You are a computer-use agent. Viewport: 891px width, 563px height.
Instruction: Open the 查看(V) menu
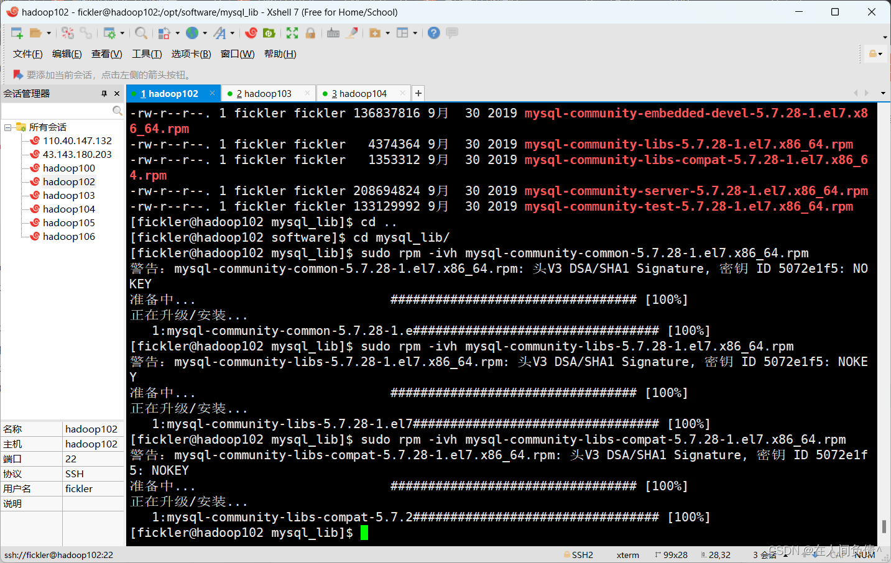point(107,54)
